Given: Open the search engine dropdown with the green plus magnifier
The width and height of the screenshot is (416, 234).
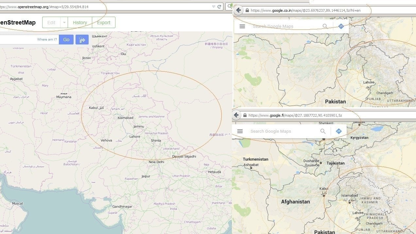Looking at the screenshot, I should [230, 6].
